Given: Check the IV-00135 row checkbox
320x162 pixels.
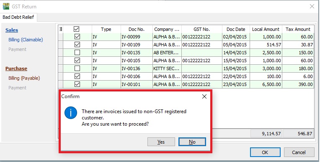Looking at the screenshot, I should coord(77,53).
